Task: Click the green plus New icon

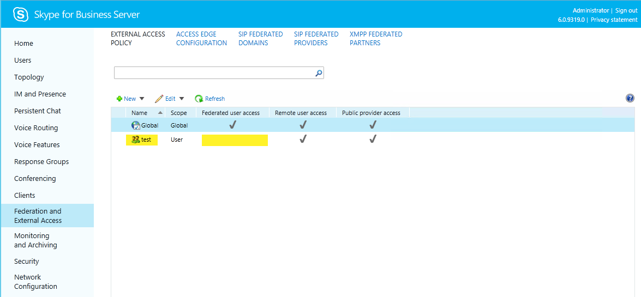Action: (x=119, y=99)
